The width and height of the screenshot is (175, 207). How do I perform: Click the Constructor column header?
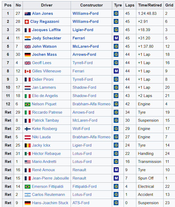91,5
